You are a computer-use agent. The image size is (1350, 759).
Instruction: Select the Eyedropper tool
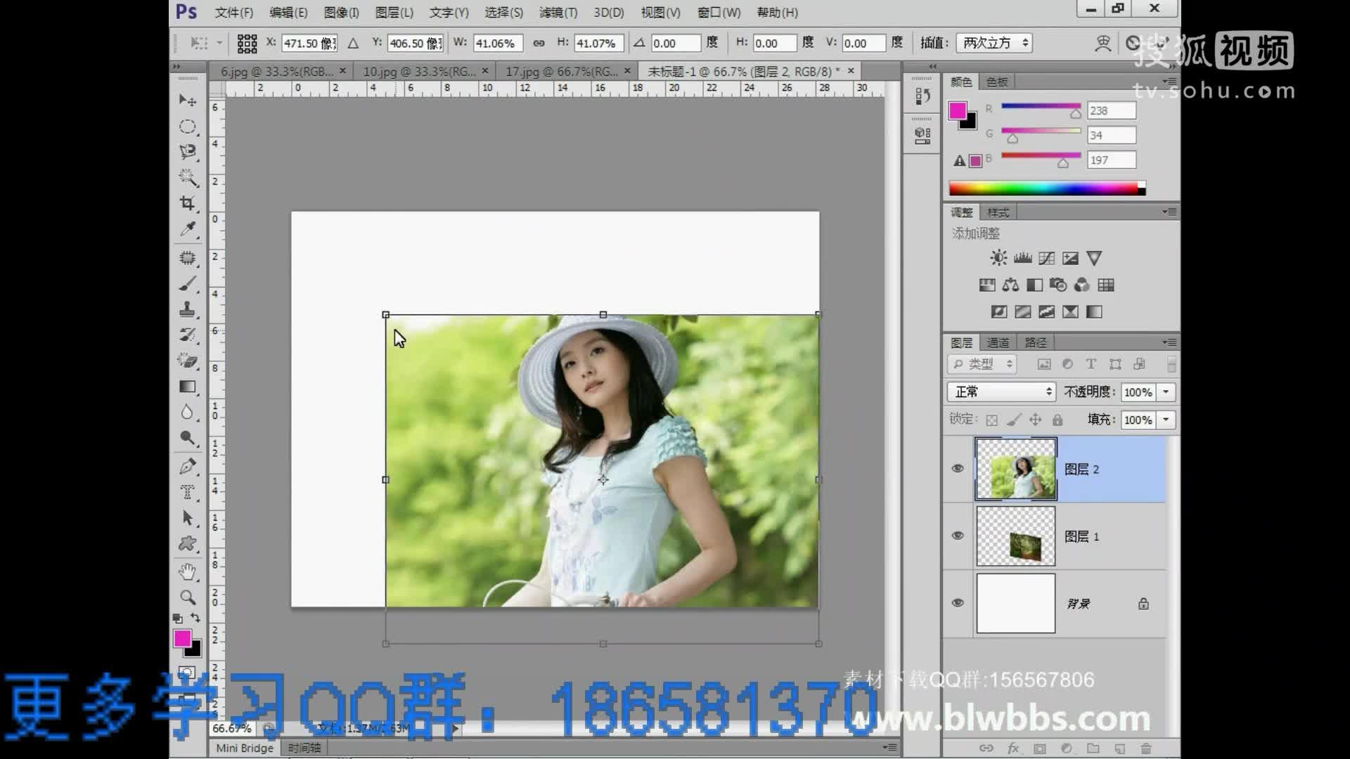187,229
